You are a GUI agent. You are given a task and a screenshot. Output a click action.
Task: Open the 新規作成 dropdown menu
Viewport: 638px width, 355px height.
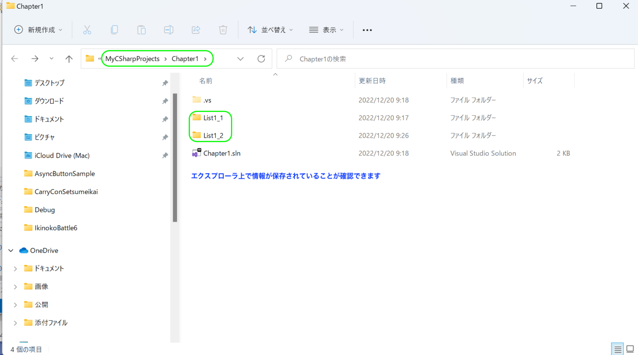pos(38,30)
